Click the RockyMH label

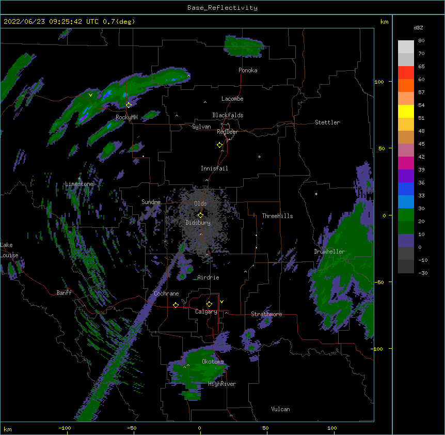click(126, 117)
